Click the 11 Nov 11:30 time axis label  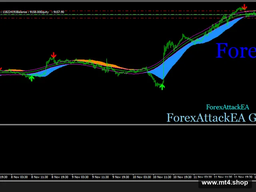(x=223, y=177)
